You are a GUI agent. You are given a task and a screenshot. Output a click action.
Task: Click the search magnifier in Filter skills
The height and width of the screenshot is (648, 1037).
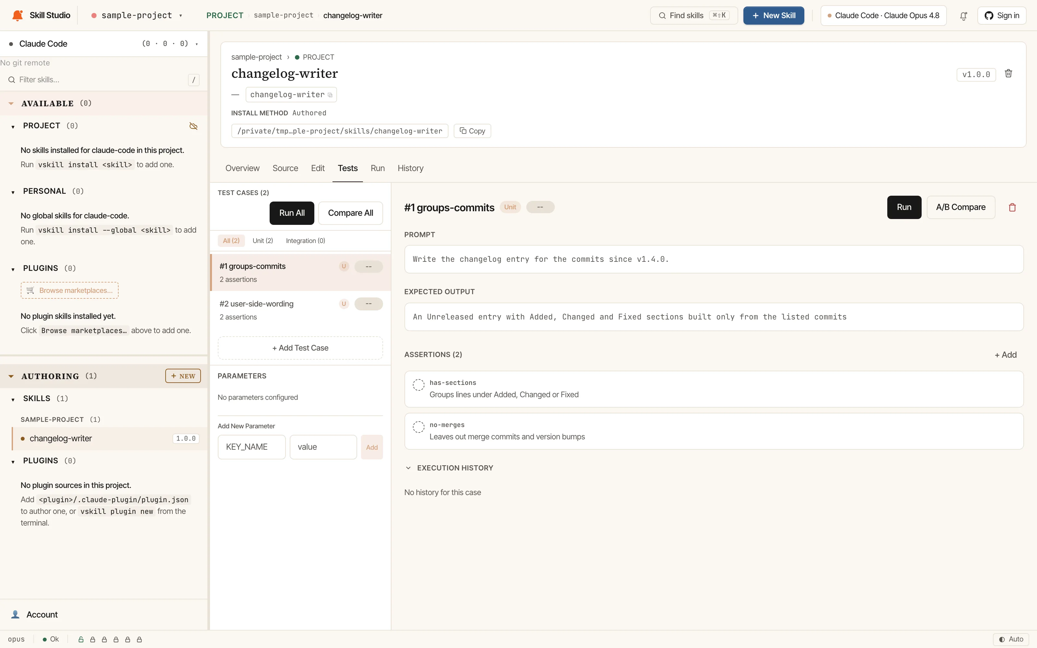[x=12, y=80]
